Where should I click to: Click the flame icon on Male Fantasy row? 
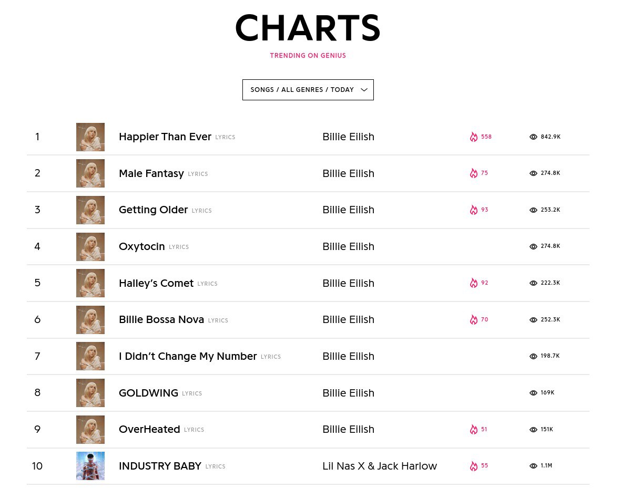(474, 173)
